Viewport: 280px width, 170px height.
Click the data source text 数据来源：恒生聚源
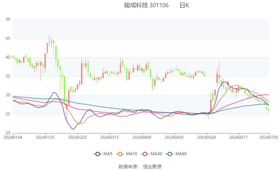click(140, 167)
